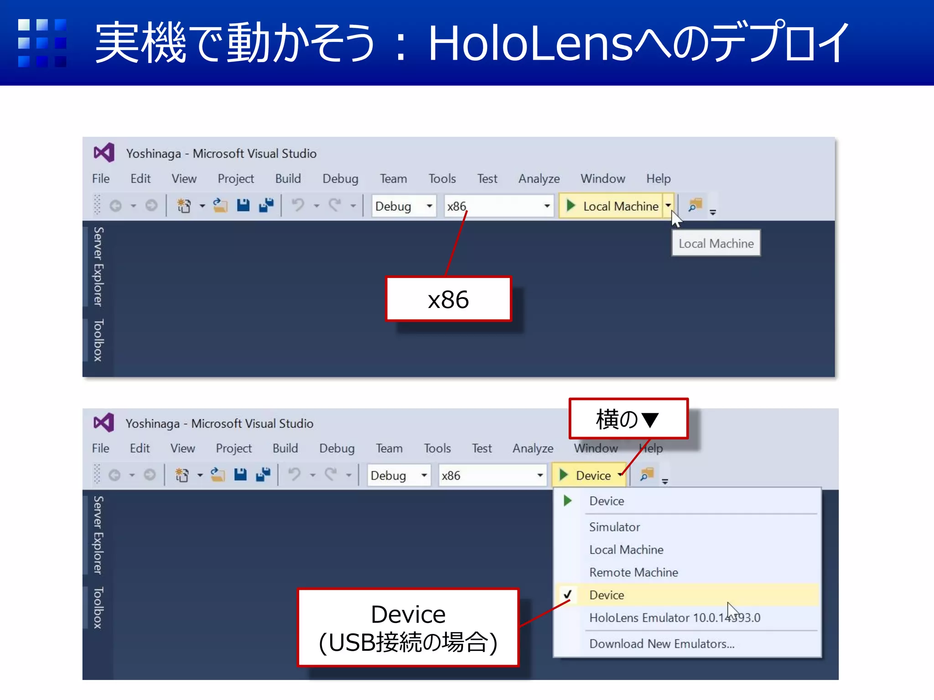Click Navigate Forward icon in upper Visual Studio
This screenshot has width=934, height=700.
coord(151,206)
